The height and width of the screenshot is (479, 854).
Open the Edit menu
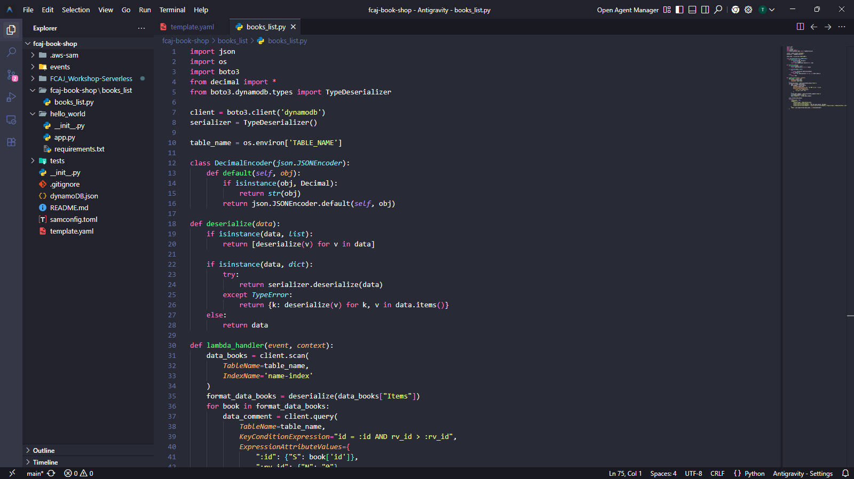click(x=48, y=10)
